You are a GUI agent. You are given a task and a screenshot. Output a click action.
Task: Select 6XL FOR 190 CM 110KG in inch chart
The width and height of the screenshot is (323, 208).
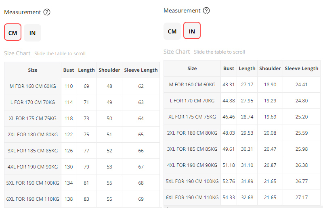[x=192, y=197]
